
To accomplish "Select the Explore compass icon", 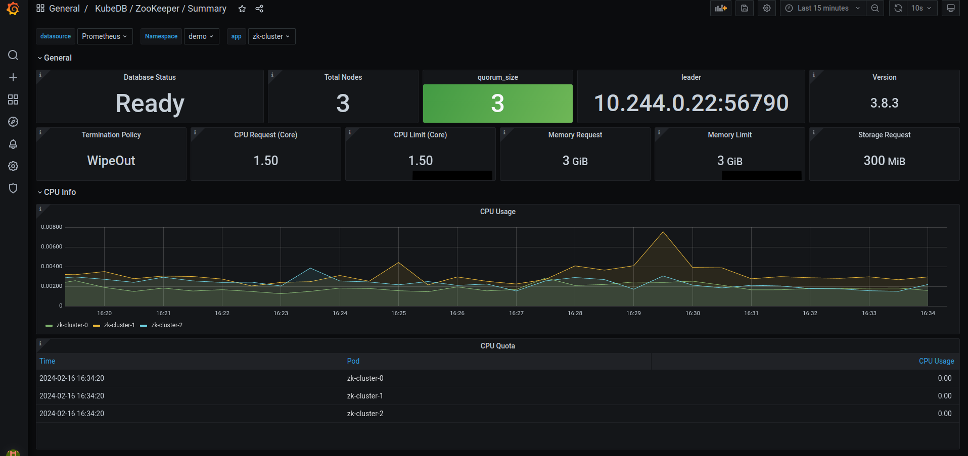I will tap(13, 122).
